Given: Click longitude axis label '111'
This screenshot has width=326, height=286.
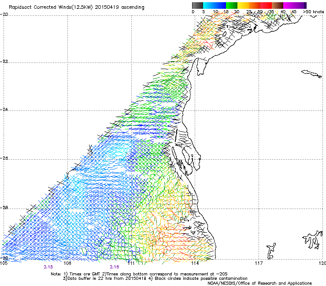Looking at the screenshot, I should [x=131, y=263].
